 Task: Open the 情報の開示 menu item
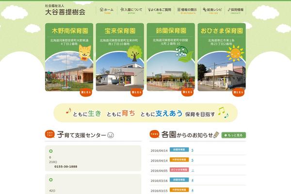(187, 10)
